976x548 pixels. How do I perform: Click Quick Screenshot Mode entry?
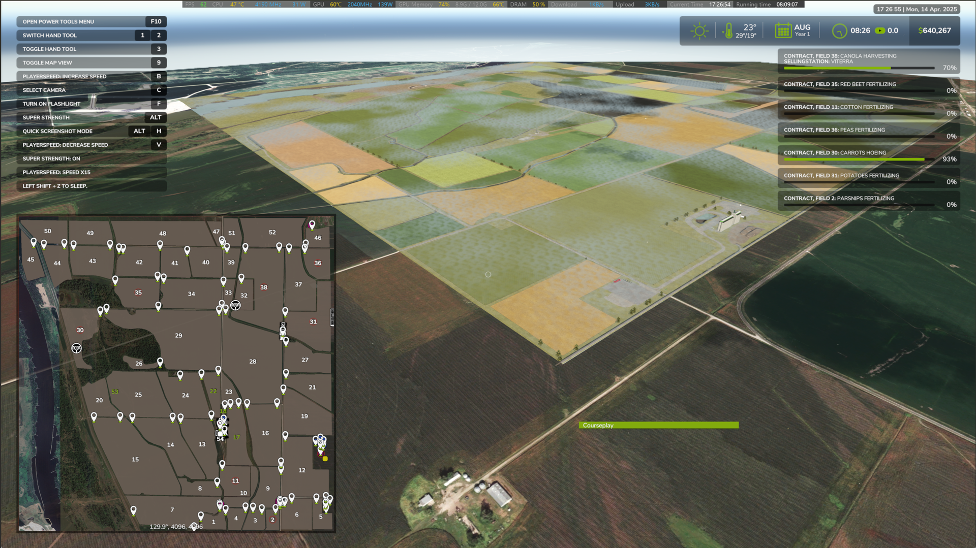[x=91, y=131]
